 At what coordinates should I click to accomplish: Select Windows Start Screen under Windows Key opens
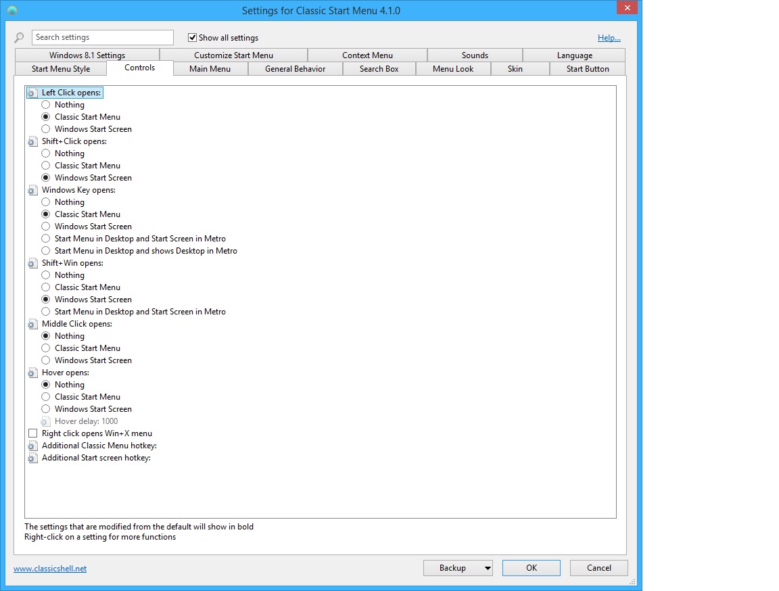point(46,227)
